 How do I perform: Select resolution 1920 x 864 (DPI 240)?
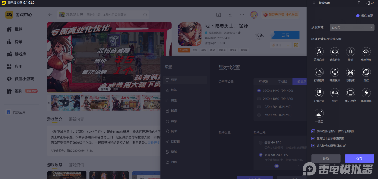pos(259,107)
